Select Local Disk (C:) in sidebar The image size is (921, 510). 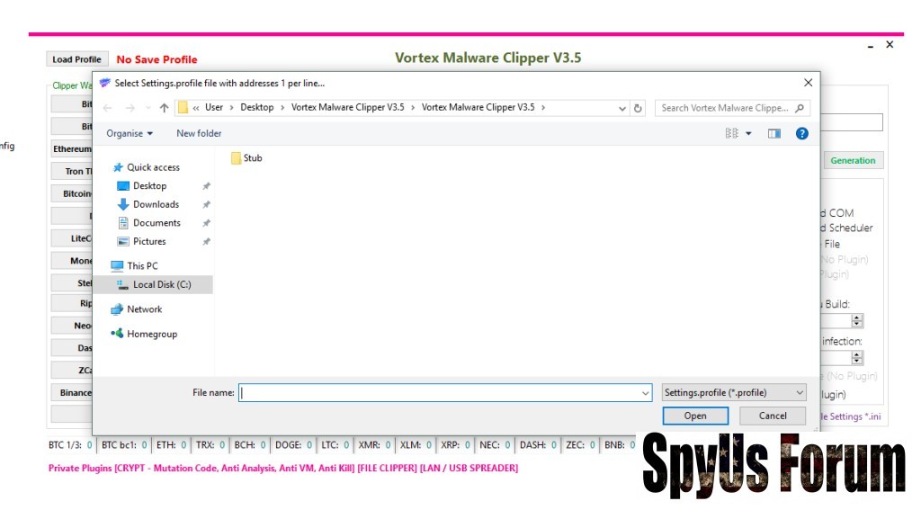[x=161, y=284]
